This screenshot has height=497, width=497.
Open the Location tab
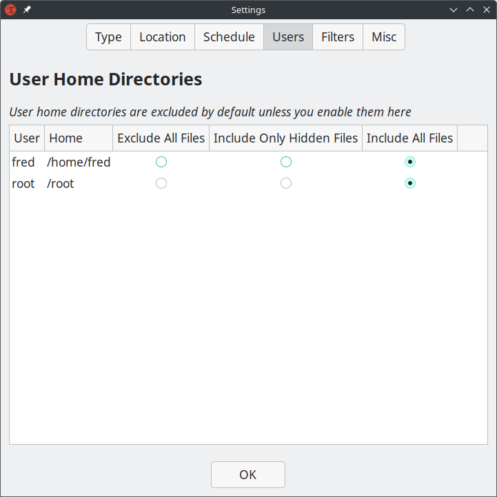pyautogui.click(x=162, y=37)
